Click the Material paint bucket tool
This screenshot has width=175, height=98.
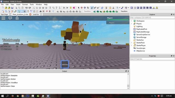pyautogui.click(x=117, y=8)
